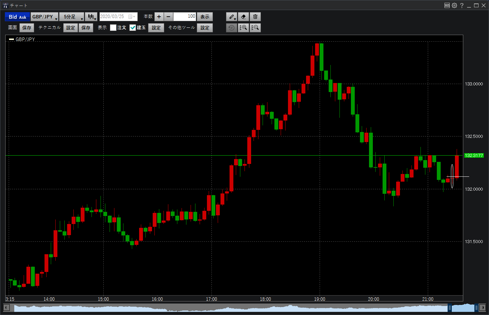Screen dimensions: 489x315
Task: Click 保存 button next to 画面
Action: (27, 28)
